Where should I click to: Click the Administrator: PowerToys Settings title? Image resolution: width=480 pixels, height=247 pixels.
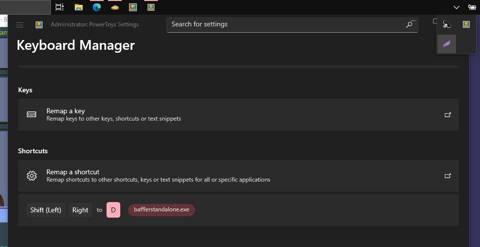[95, 24]
